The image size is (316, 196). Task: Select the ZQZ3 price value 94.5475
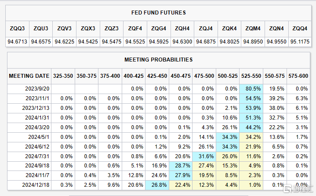click(112, 42)
